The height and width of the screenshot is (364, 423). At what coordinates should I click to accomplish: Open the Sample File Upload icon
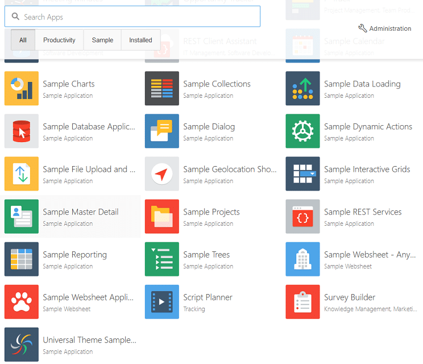22,173
